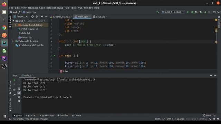Expand the cmake-build-debug folder
The height and width of the screenshot is (124, 221).
pos(16,25)
